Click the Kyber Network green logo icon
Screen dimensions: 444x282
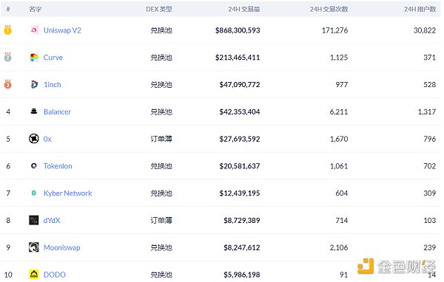(34, 193)
